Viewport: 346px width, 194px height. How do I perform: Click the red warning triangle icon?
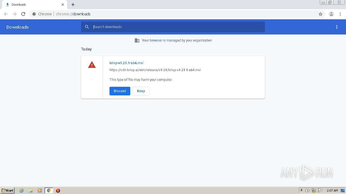click(92, 65)
